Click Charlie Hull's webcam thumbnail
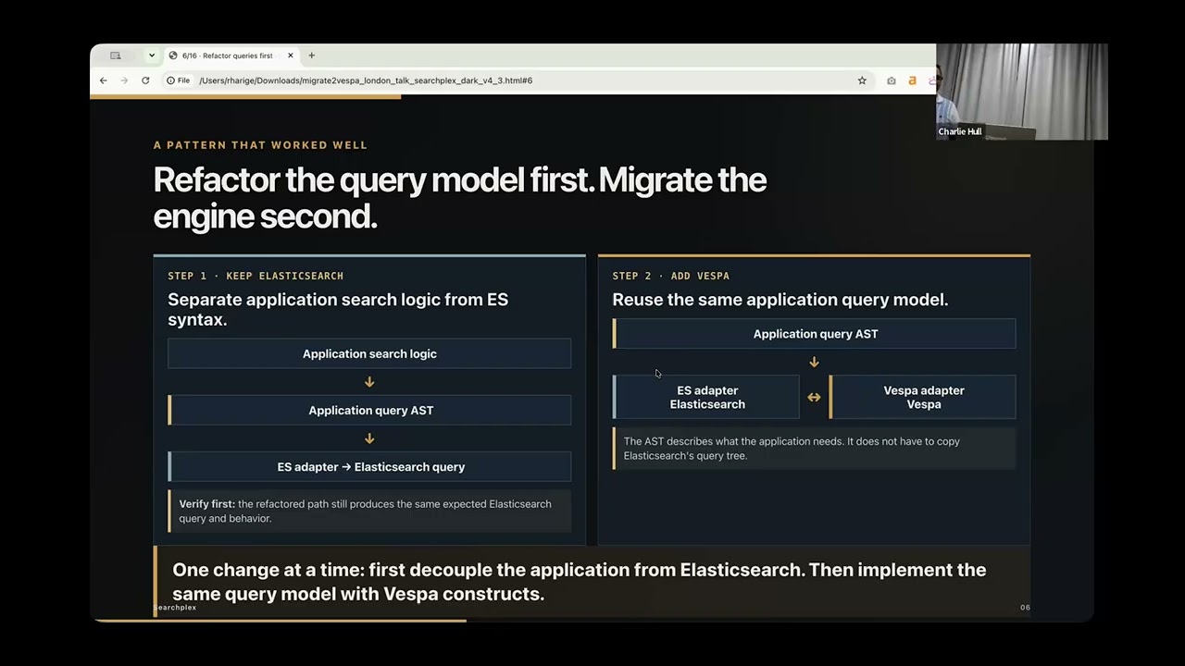1185x666 pixels. [x=1022, y=92]
